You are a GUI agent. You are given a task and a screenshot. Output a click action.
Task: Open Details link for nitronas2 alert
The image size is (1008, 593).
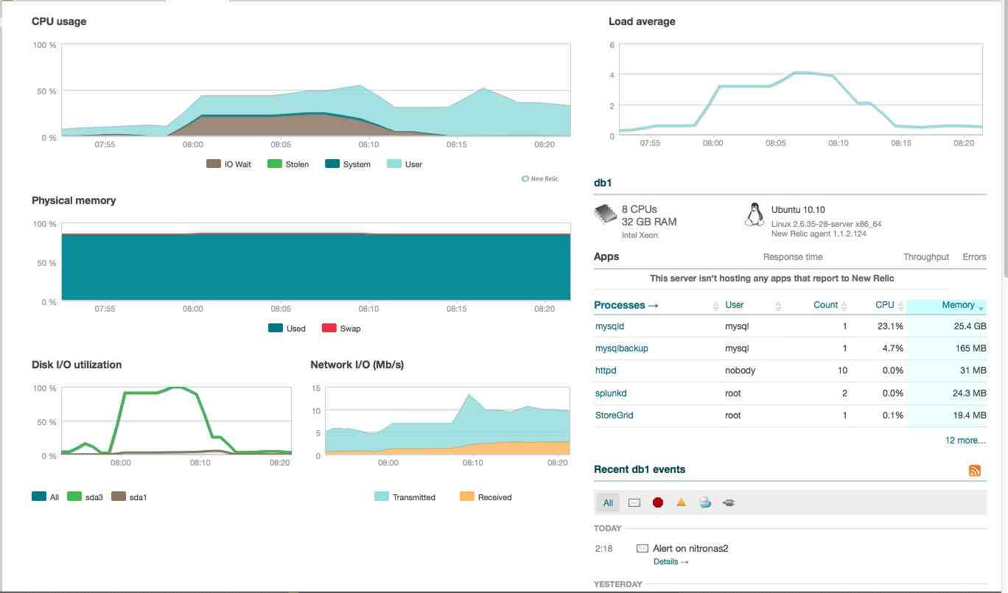pyautogui.click(x=671, y=562)
